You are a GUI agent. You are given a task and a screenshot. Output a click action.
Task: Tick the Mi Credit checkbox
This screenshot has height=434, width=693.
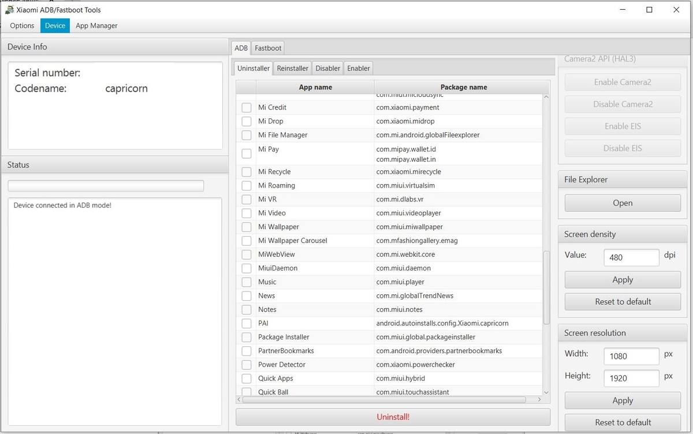pos(247,107)
